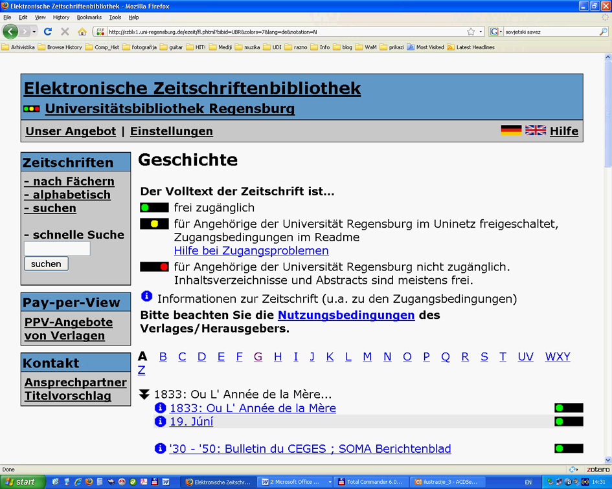Open the Nutzungsbedingungen link
Image resolution: width=612 pixels, height=489 pixels.
click(x=346, y=315)
